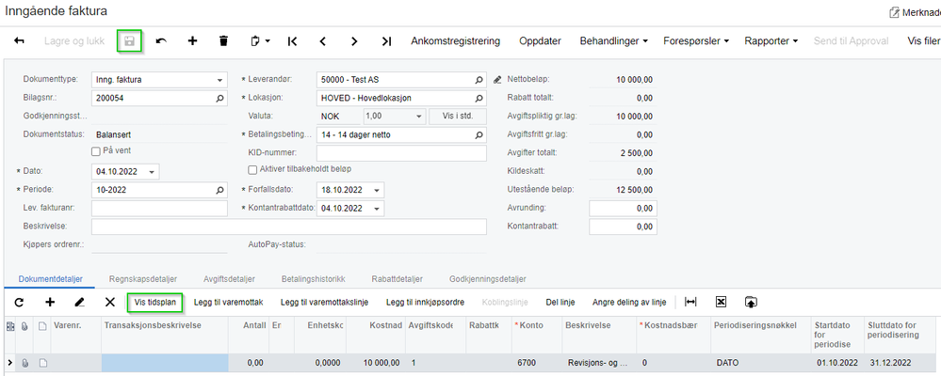Switch to the Betalingshistorikk tab

[x=314, y=279]
